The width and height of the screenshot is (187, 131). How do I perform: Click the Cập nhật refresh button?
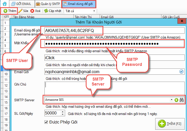click(53, 11)
